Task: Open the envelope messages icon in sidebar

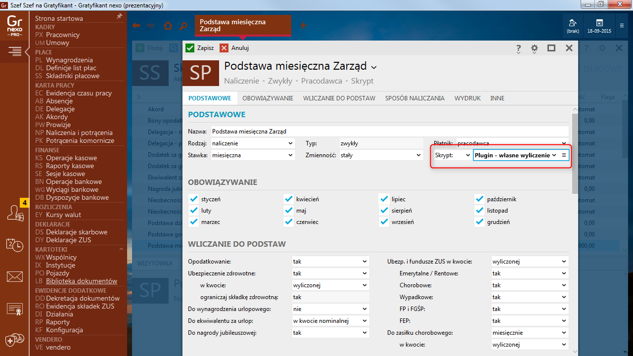Action: 15,276
